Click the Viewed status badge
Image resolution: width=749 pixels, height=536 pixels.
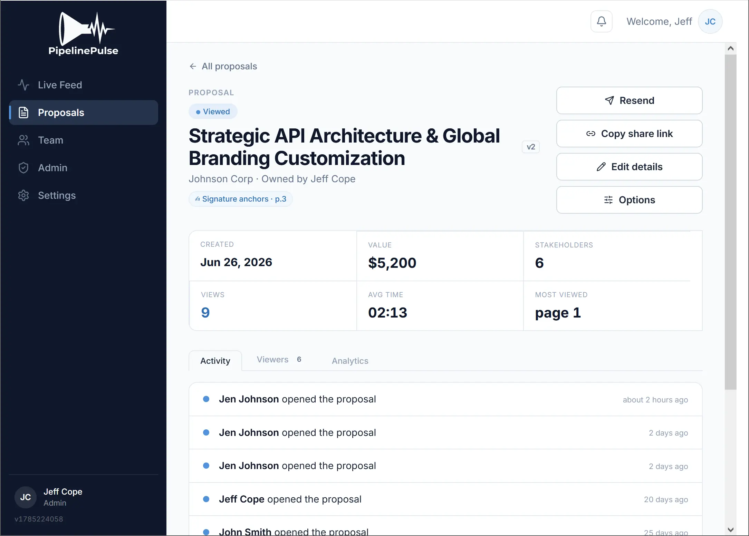tap(213, 111)
